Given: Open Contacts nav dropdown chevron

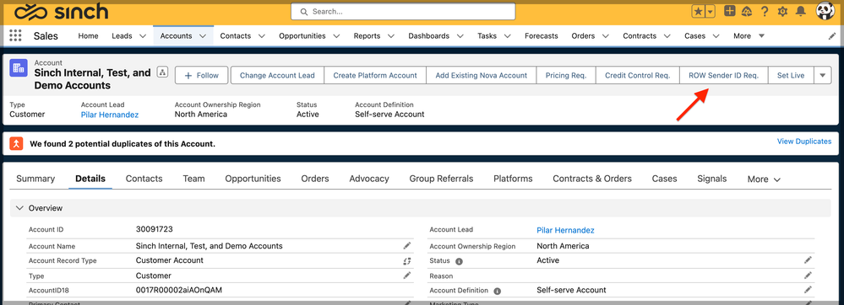Looking at the screenshot, I should point(262,36).
